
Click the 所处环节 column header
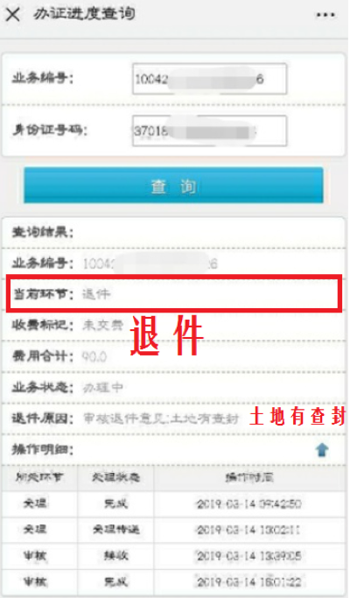coord(39,478)
